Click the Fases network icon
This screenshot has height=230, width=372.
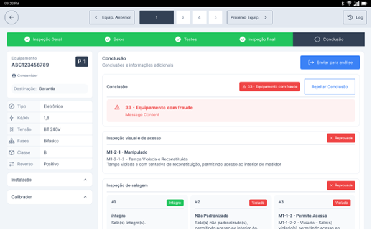tap(12, 141)
